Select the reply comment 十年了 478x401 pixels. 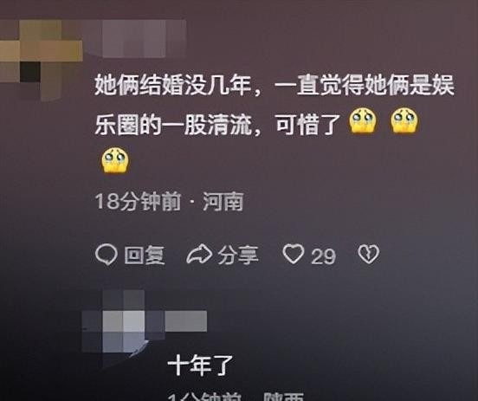tap(200, 365)
